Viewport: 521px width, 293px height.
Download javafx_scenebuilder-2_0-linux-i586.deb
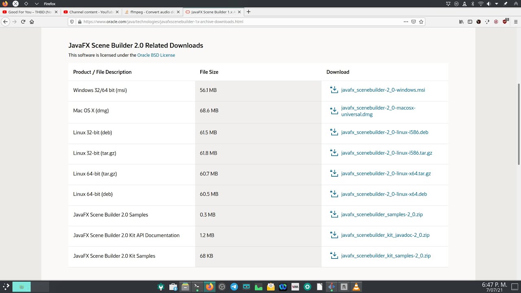click(385, 132)
